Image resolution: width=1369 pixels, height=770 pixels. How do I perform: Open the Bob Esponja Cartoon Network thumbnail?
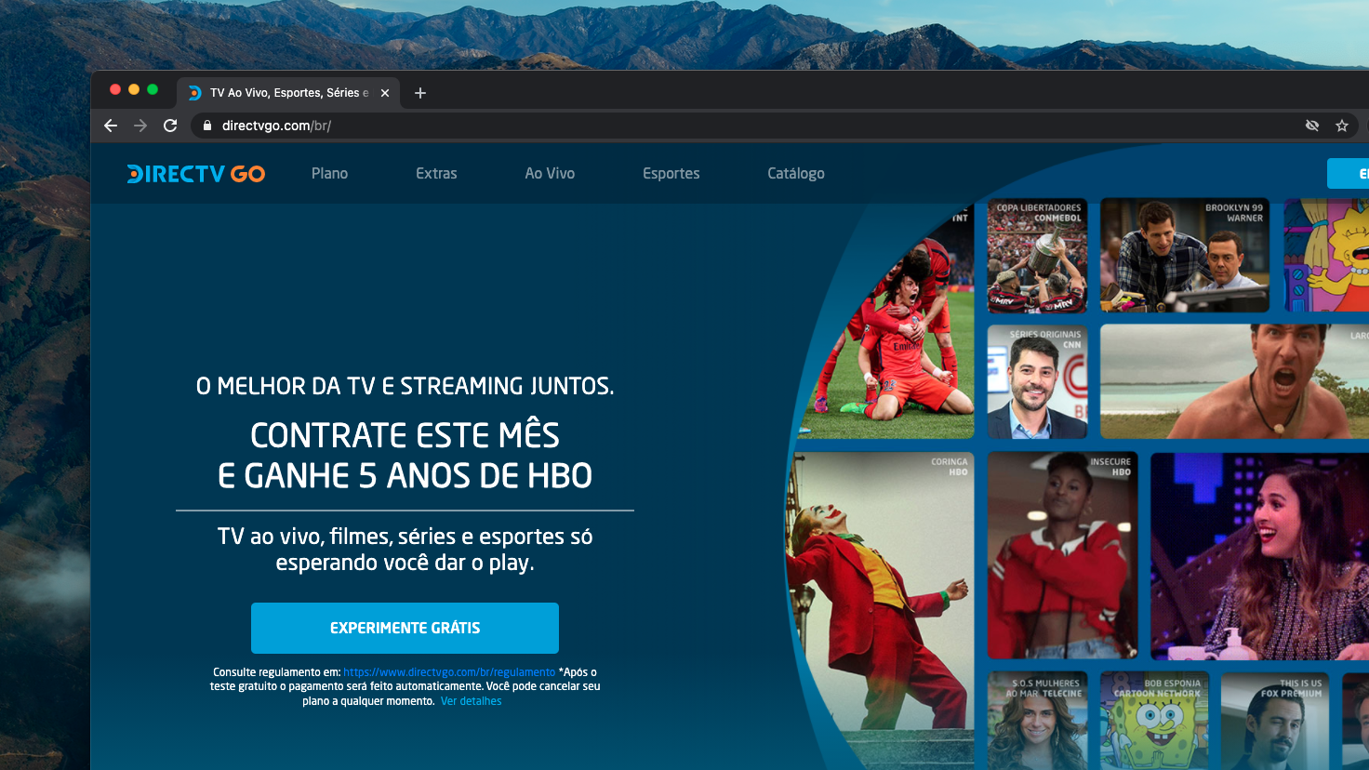coord(1155,721)
